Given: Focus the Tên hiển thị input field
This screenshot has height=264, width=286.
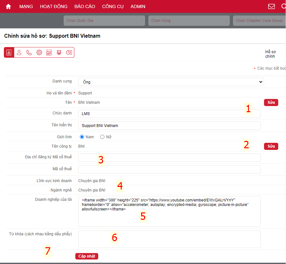Looking at the screenshot, I should (169, 126).
